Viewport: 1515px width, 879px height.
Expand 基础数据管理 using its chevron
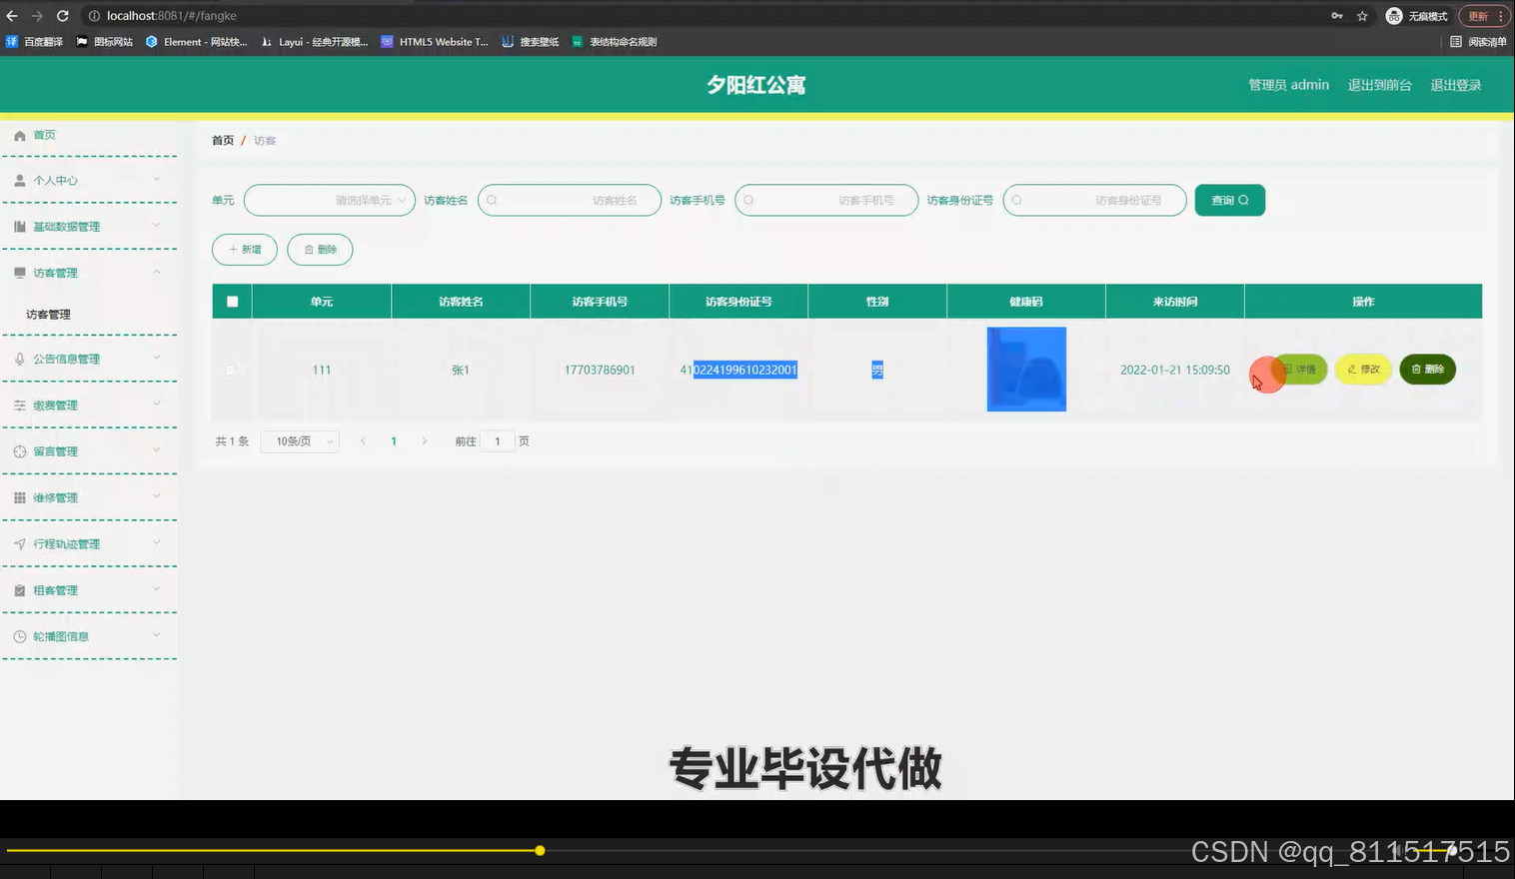156,225
